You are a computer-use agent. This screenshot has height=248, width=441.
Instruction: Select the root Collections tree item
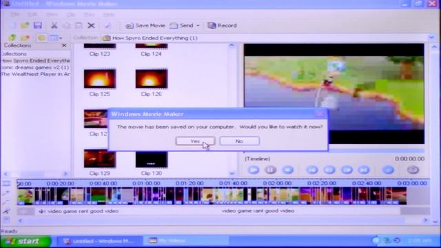click(x=14, y=54)
